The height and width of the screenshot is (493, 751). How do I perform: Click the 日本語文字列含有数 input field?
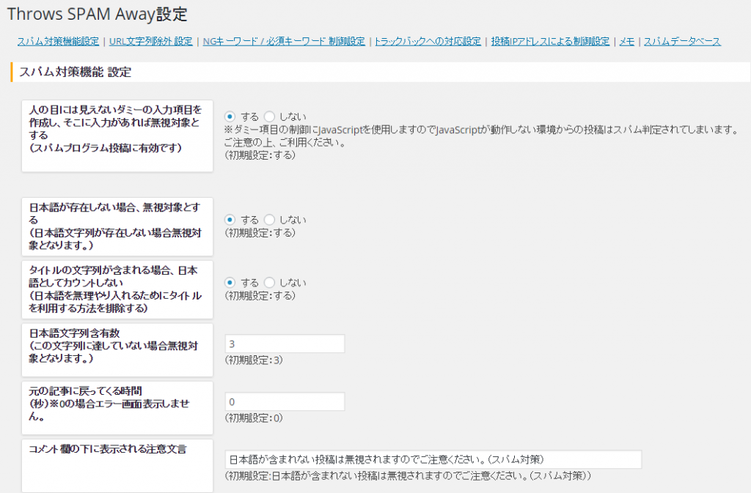pyautogui.click(x=285, y=344)
